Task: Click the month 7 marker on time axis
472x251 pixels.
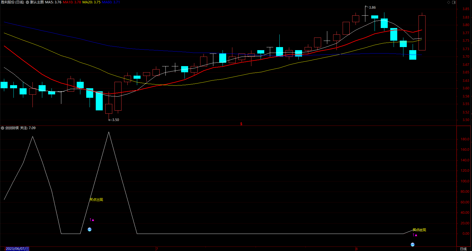Action: point(157,249)
